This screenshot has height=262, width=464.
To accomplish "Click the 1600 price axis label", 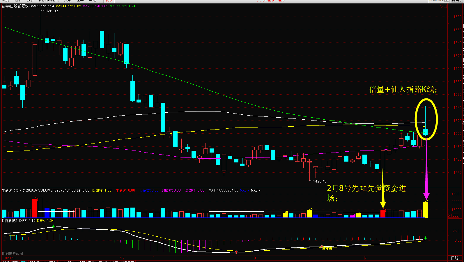I will 458,69.
